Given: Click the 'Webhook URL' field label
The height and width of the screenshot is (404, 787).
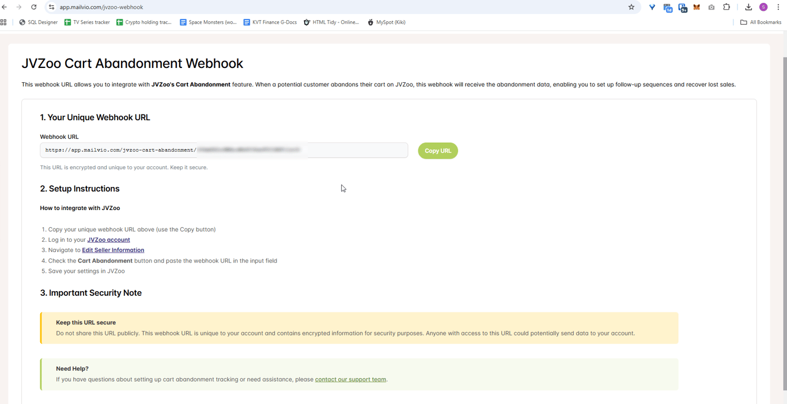Looking at the screenshot, I should (59, 137).
